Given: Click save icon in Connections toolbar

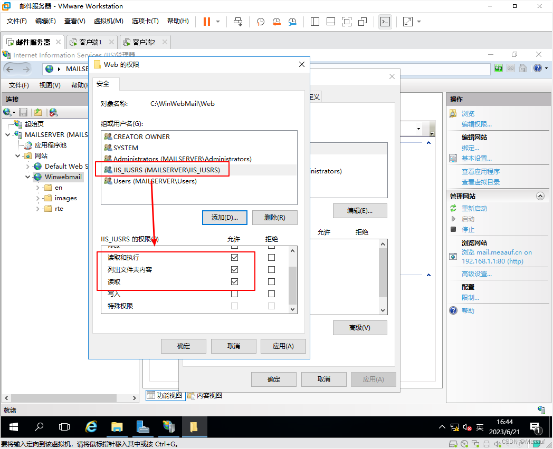Looking at the screenshot, I should (23, 112).
